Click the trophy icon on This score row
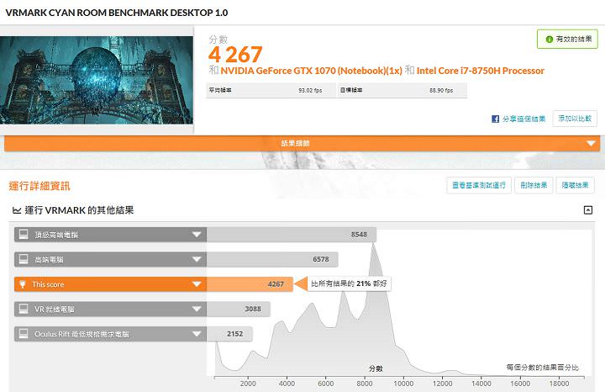 (x=24, y=284)
